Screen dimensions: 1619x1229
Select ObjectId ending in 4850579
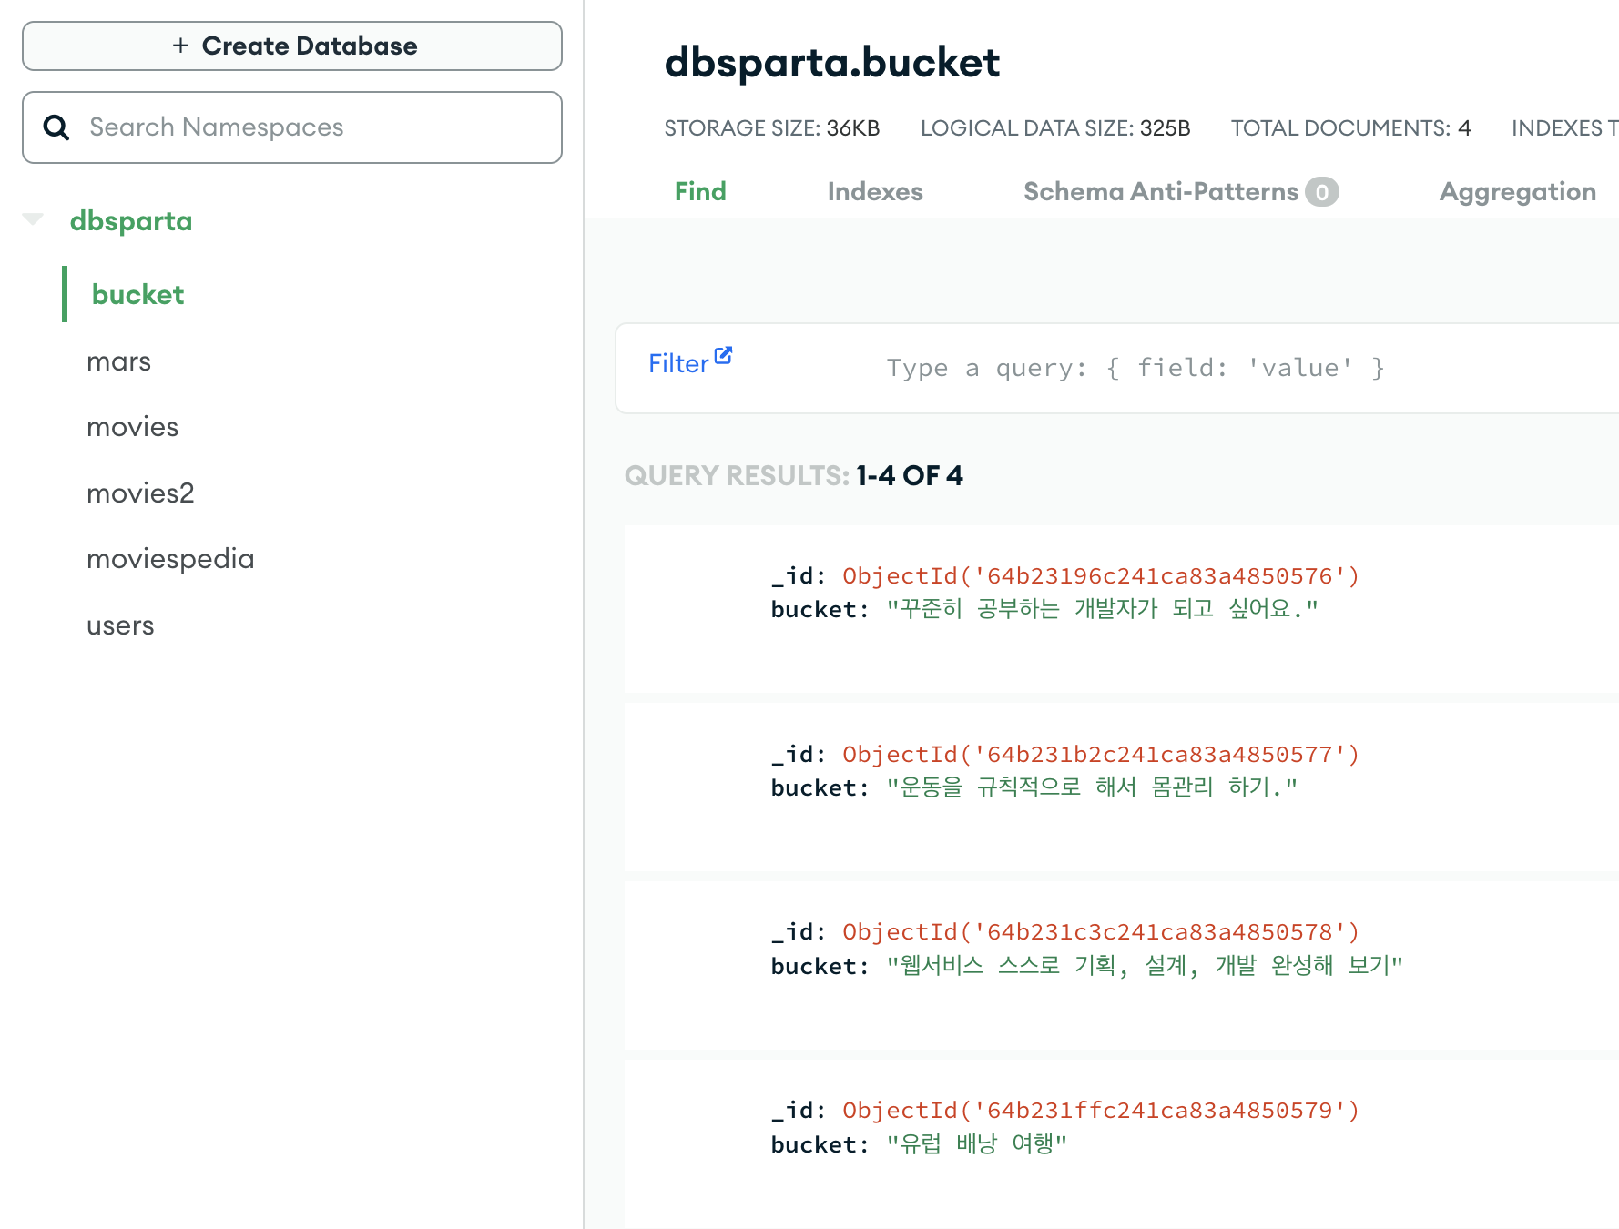click(1101, 1110)
